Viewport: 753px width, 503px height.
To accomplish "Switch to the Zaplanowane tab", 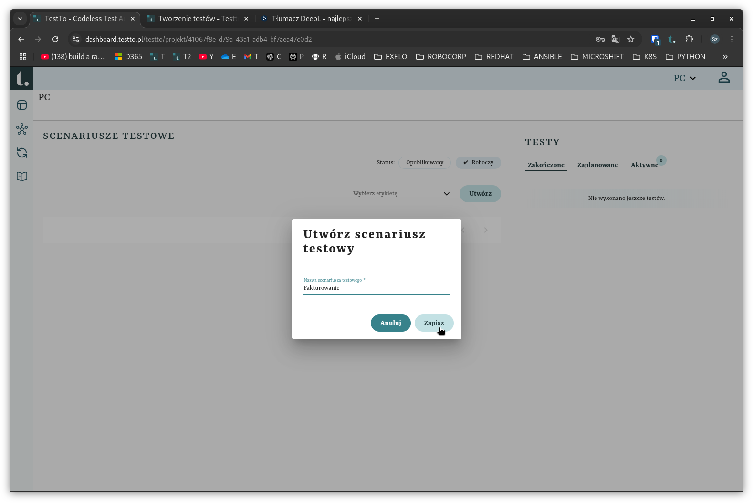I will click(597, 165).
